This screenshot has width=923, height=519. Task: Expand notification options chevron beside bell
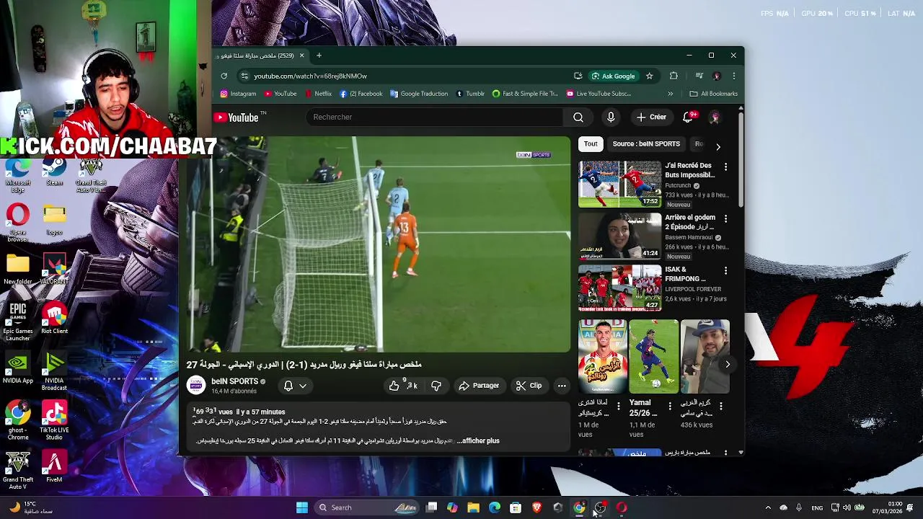tap(303, 386)
